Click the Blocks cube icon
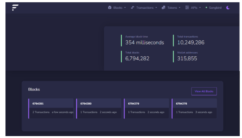The height and width of the screenshot is (138, 242). [x=110, y=8]
